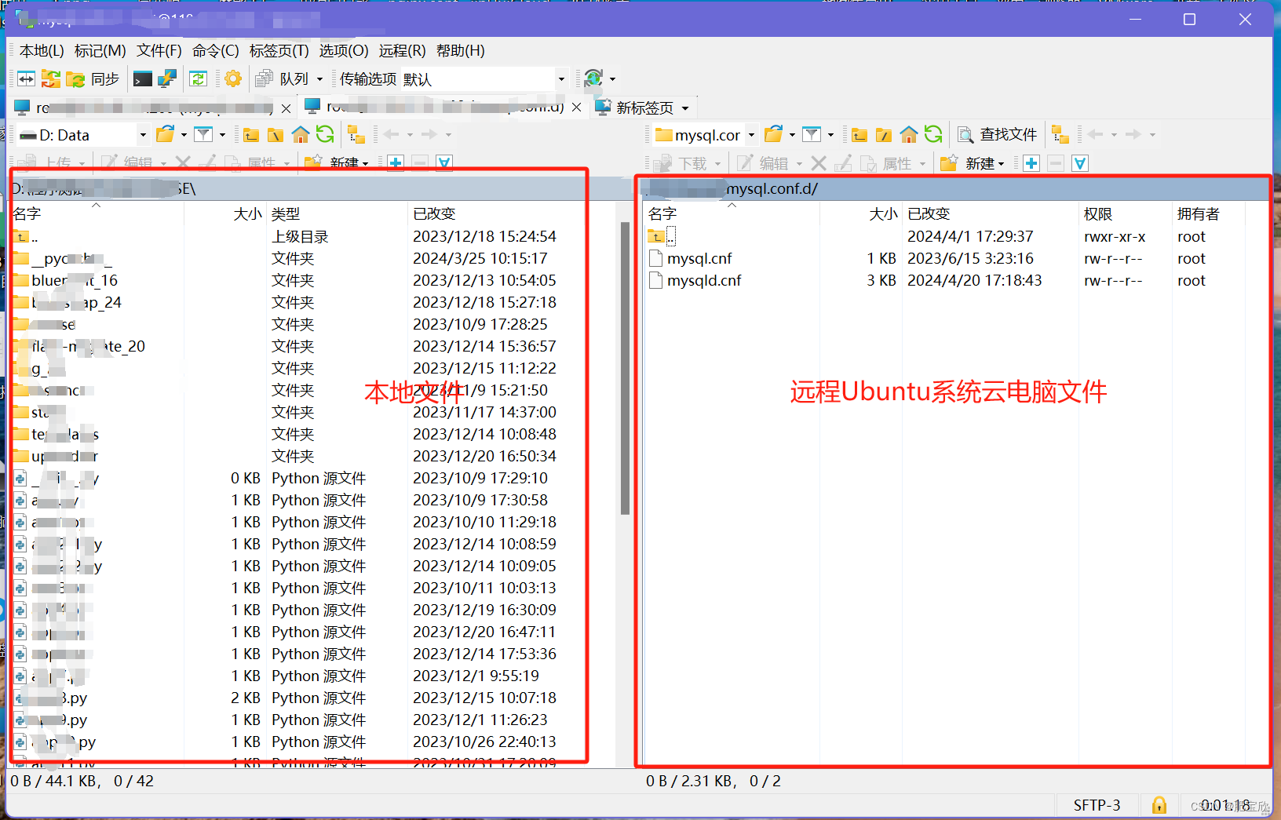
Task: Go to home directory in remote panel
Action: click(x=908, y=135)
